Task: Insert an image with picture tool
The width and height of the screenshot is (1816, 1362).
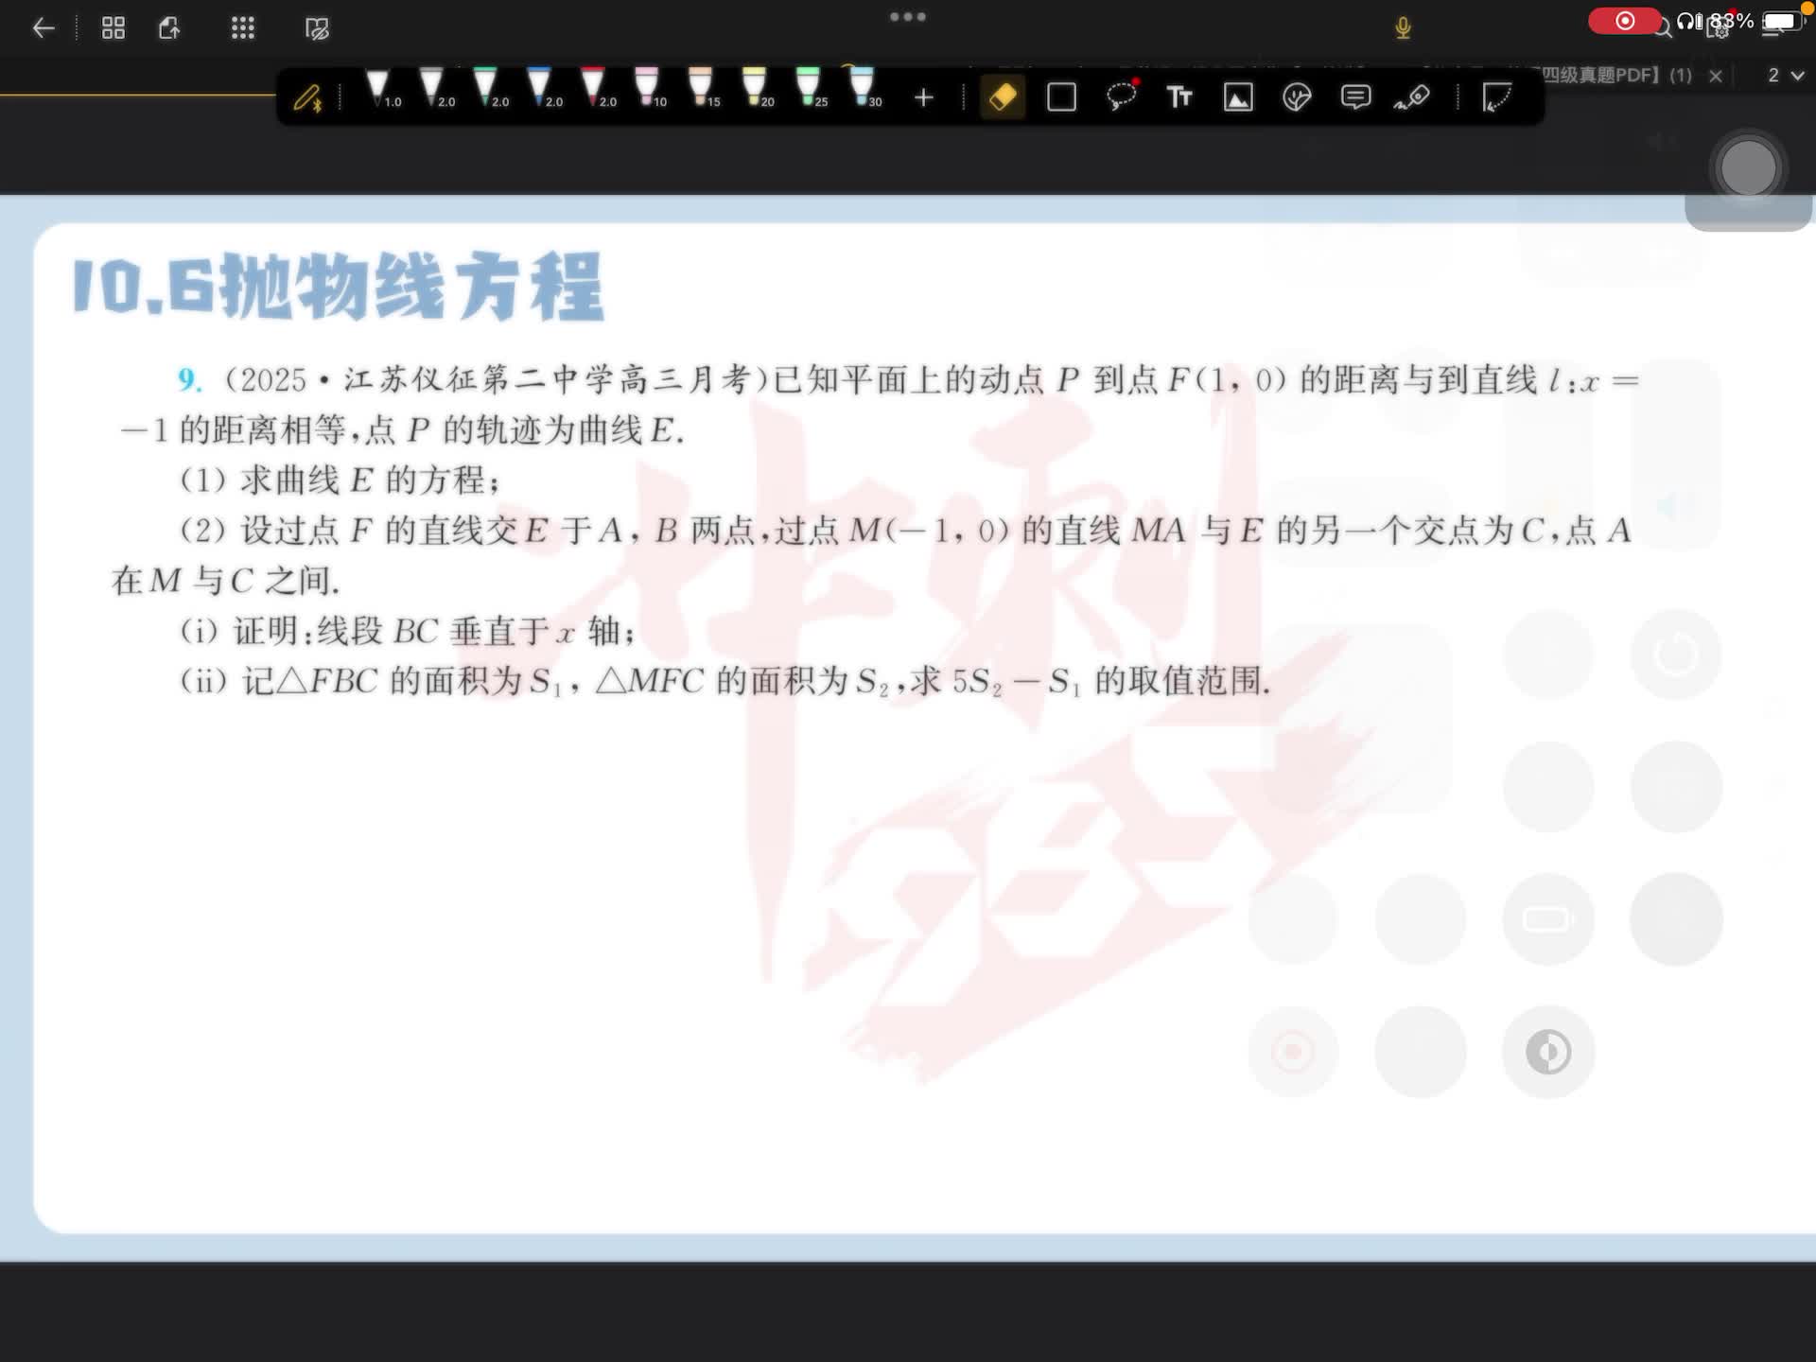Action: pyautogui.click(x=1238, y=97)
